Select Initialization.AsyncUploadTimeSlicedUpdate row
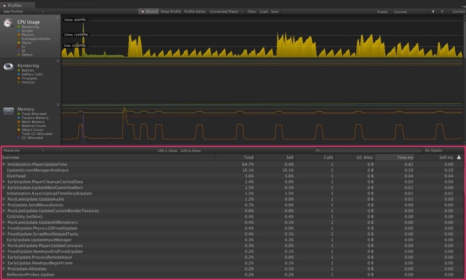The width and height of the screenshot is (466, 280). click(233, 193)
